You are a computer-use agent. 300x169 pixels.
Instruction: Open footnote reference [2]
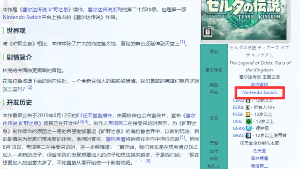(x=30, y=87)
